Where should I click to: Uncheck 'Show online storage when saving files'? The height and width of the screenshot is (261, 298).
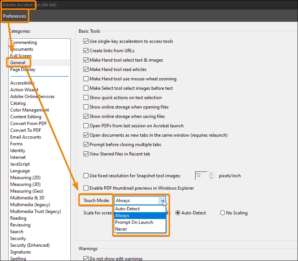86,116
